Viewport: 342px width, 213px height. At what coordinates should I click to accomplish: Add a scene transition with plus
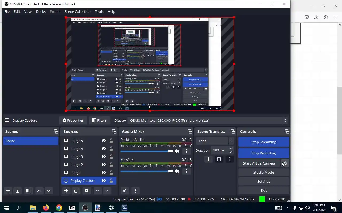click(x=208, y=159)
